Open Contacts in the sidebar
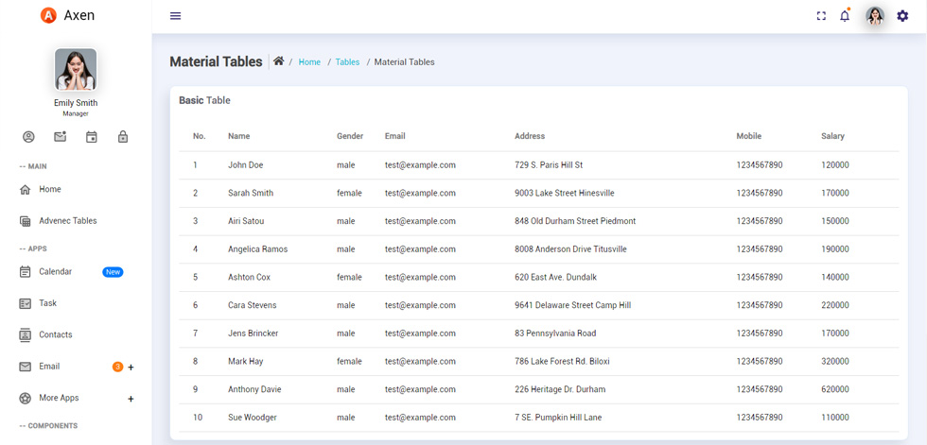This screenshot has height=445, width=927. [x=56, y=334]
